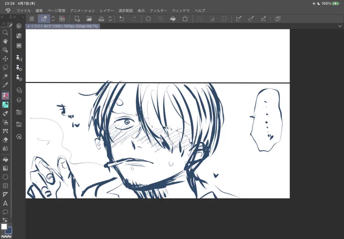The width and height of the screenshot is (344, 239).
Task: Expand the palette dock right chevron
Action: pos(23,17)
